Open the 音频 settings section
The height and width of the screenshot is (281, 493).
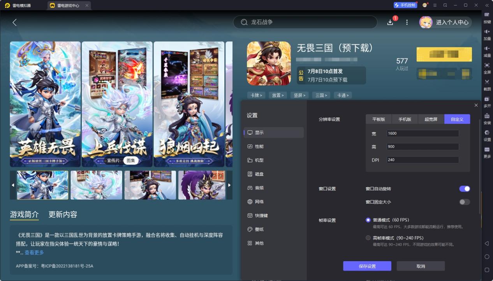click(x=273, y=188)
